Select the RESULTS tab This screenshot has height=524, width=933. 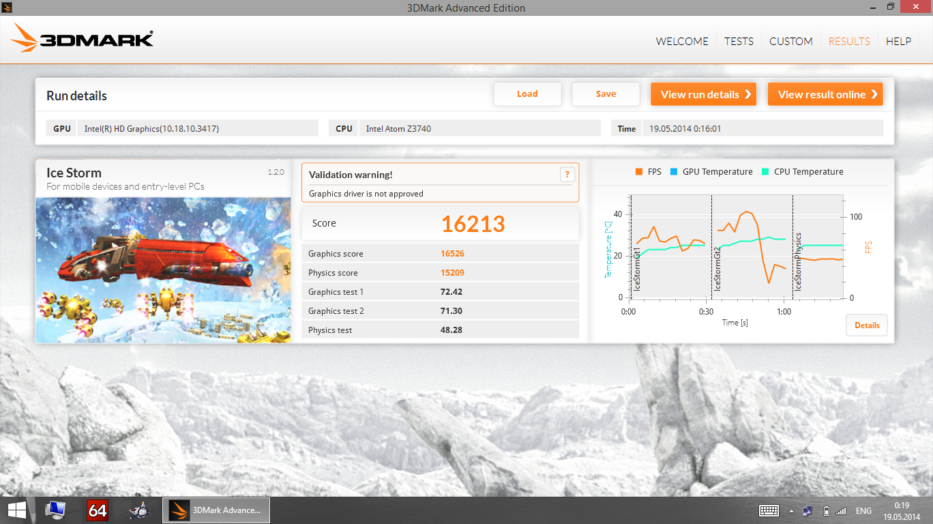849,41
